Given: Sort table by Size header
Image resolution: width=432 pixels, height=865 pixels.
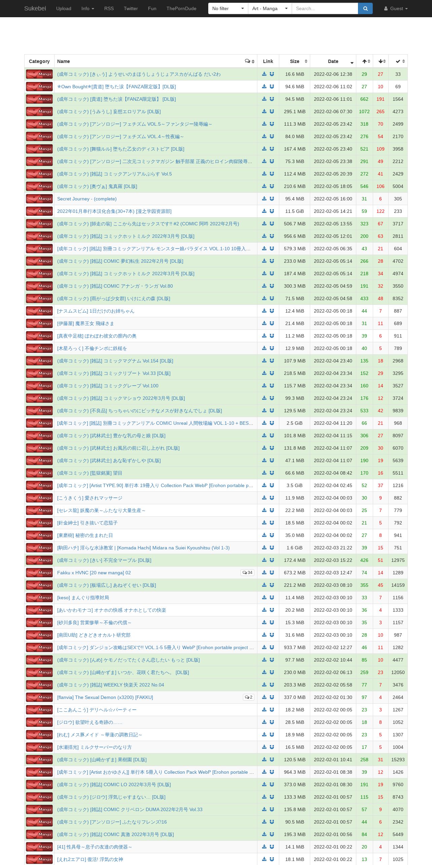Looking at the screenshot, I should coord(295,61).
